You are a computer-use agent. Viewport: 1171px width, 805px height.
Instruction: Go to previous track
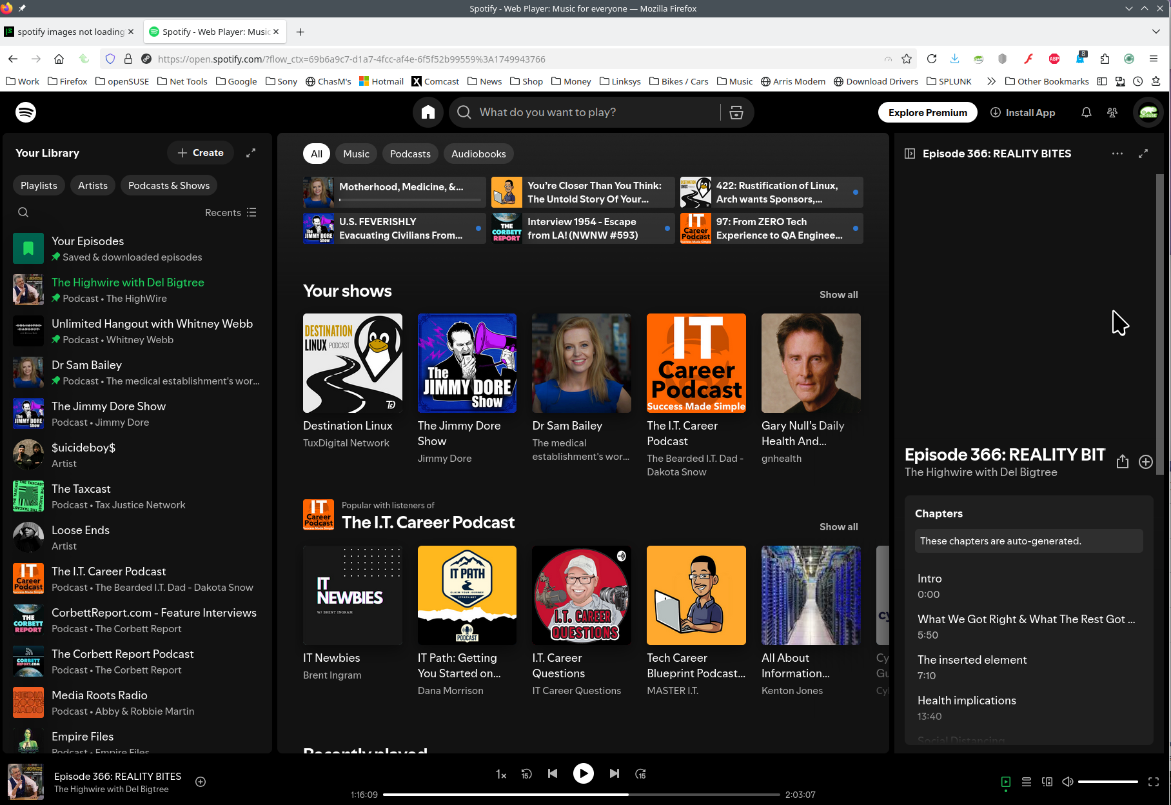pos(553,773)
